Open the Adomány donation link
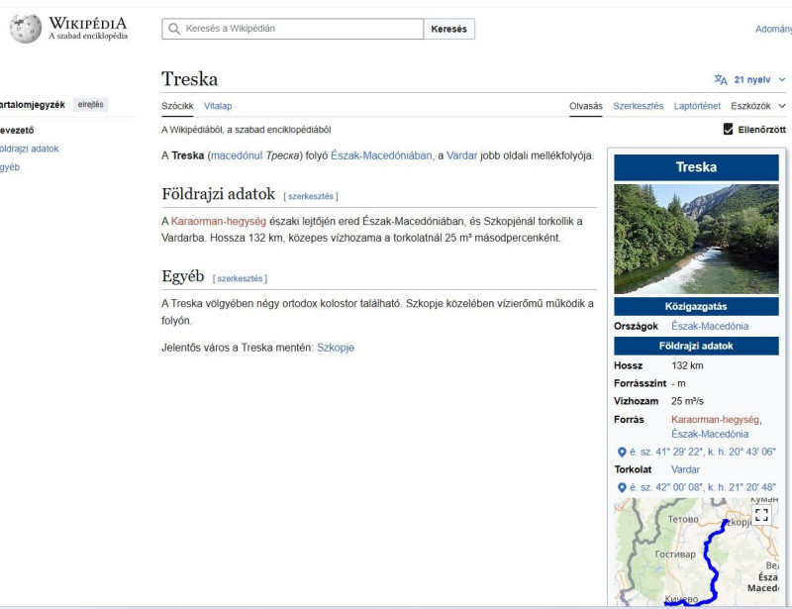This screenshot has height=609, width=792. (x=773, y=30)
